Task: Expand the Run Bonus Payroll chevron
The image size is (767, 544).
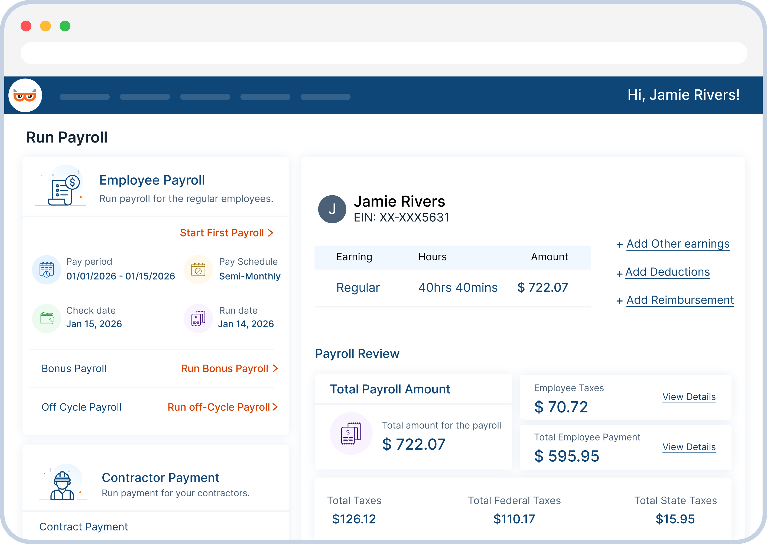Action: pos(275,368)
